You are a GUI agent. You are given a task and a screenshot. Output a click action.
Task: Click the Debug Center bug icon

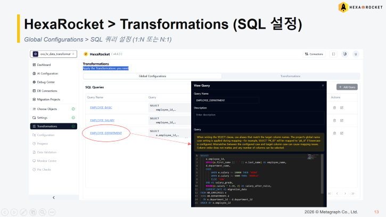(x=34, y=82)
